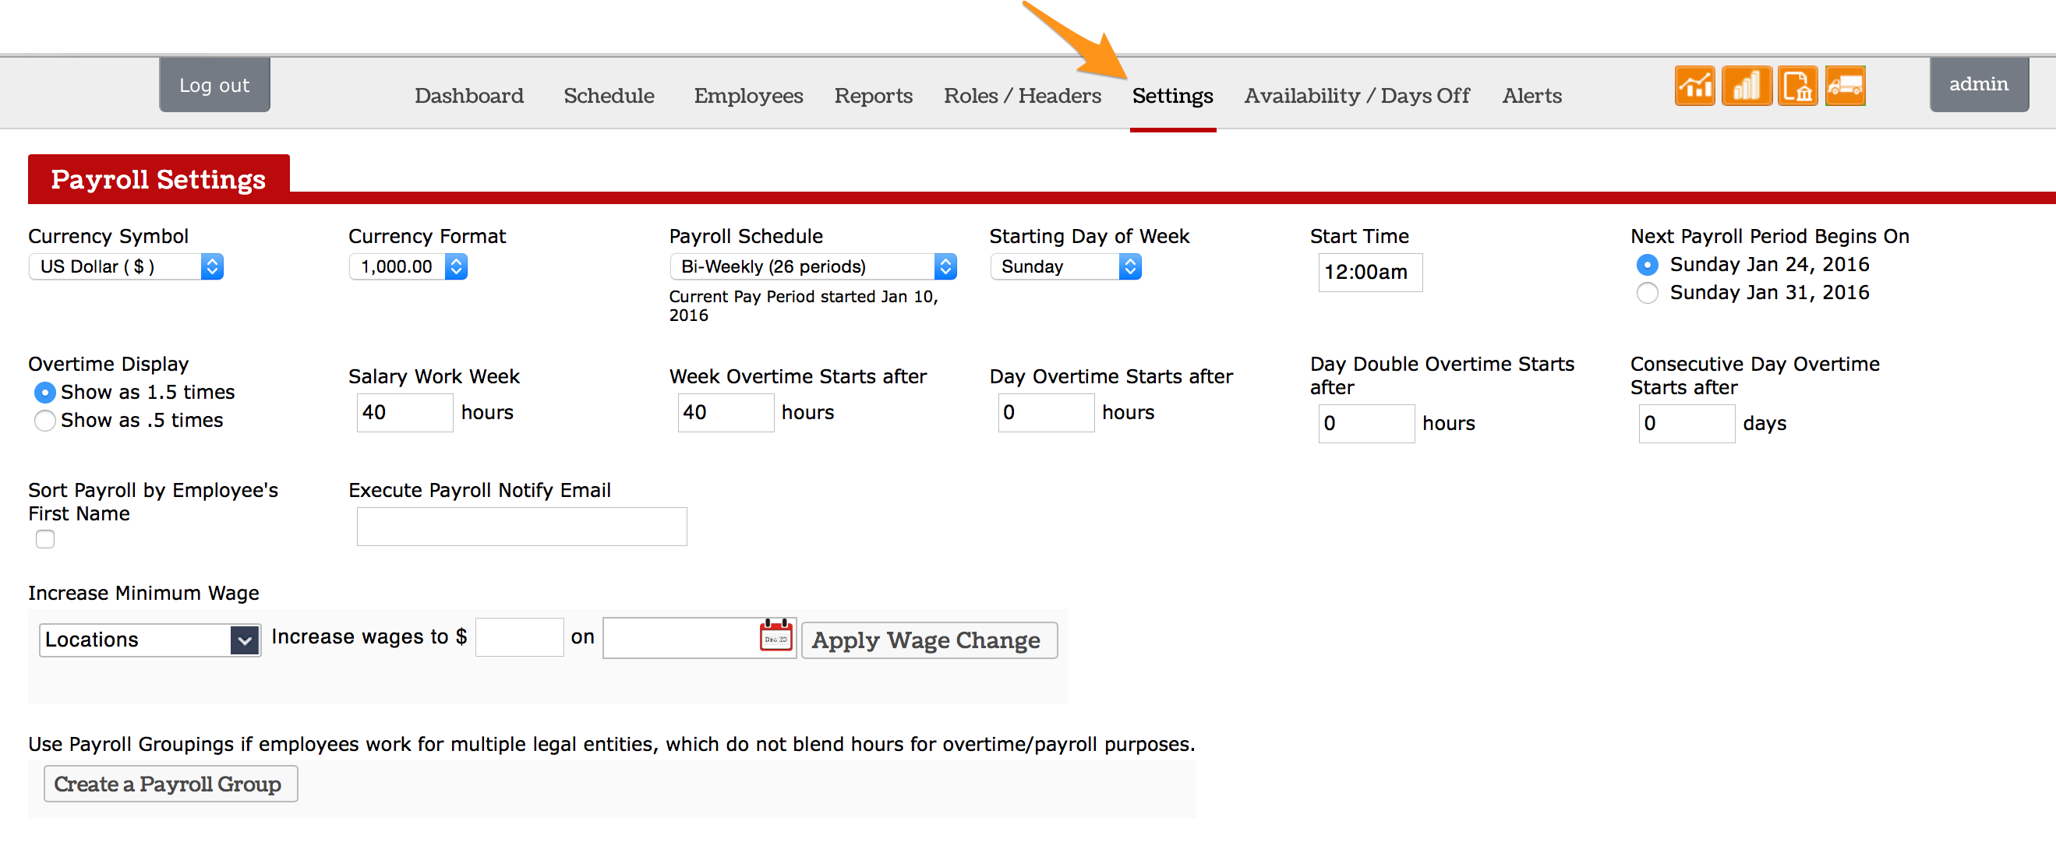Click the Log out button
The image size is (2056, 846).
214,85
